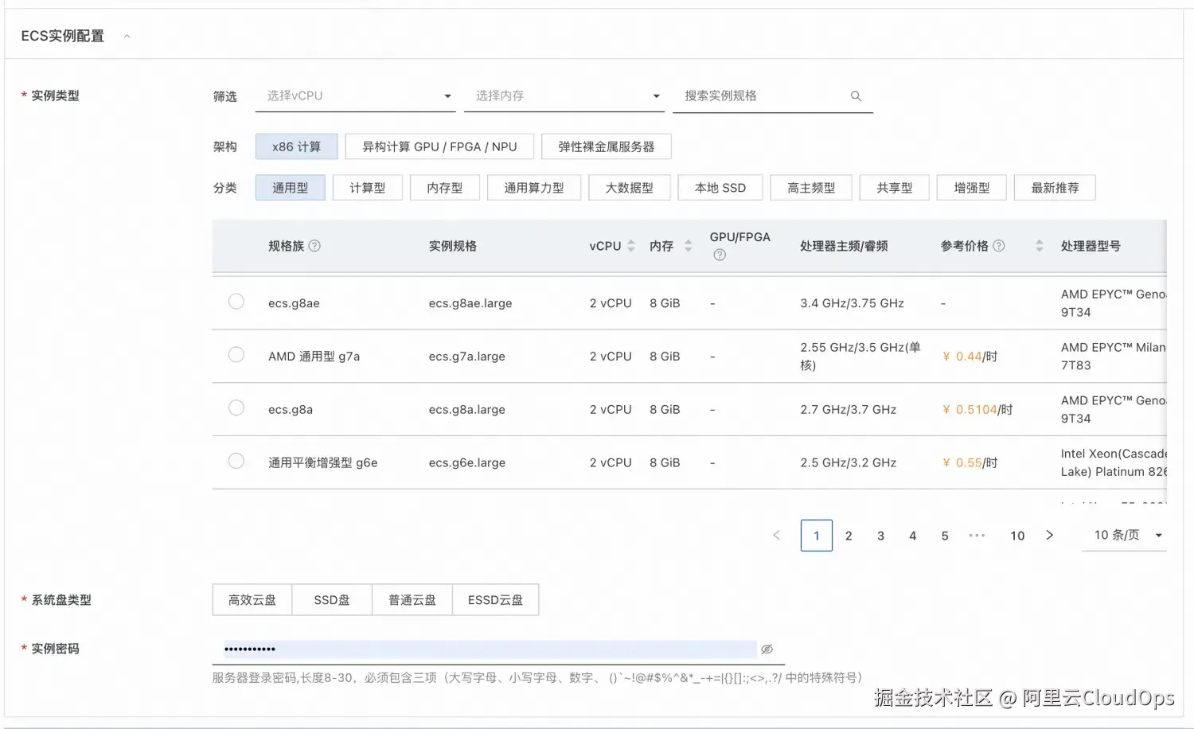
Task: Click the ¥ 0.5104/时 price
Action: tap(977, 410)
